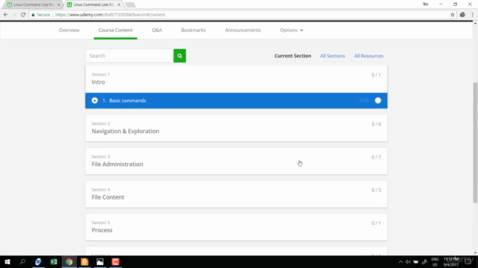This screenshot has width=478, height=268.
Task: Click in the course Search field
Action: pyautogui.click(x=129, y=56)
